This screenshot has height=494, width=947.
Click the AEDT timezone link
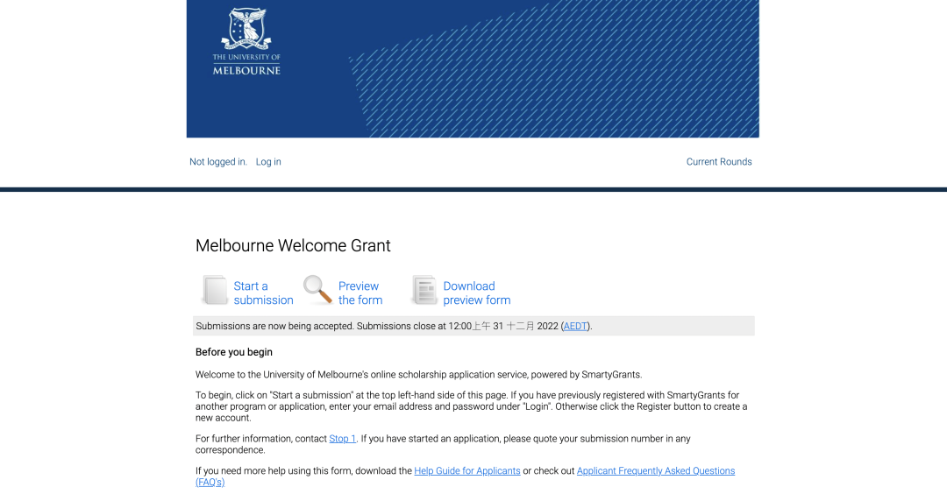tap(575, 327)
